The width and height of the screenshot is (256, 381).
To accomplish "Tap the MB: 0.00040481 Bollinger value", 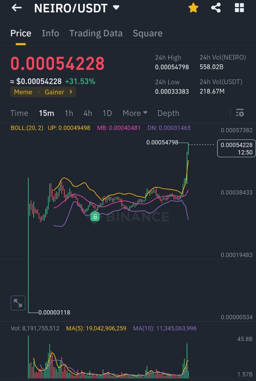I will pos(119,128).
